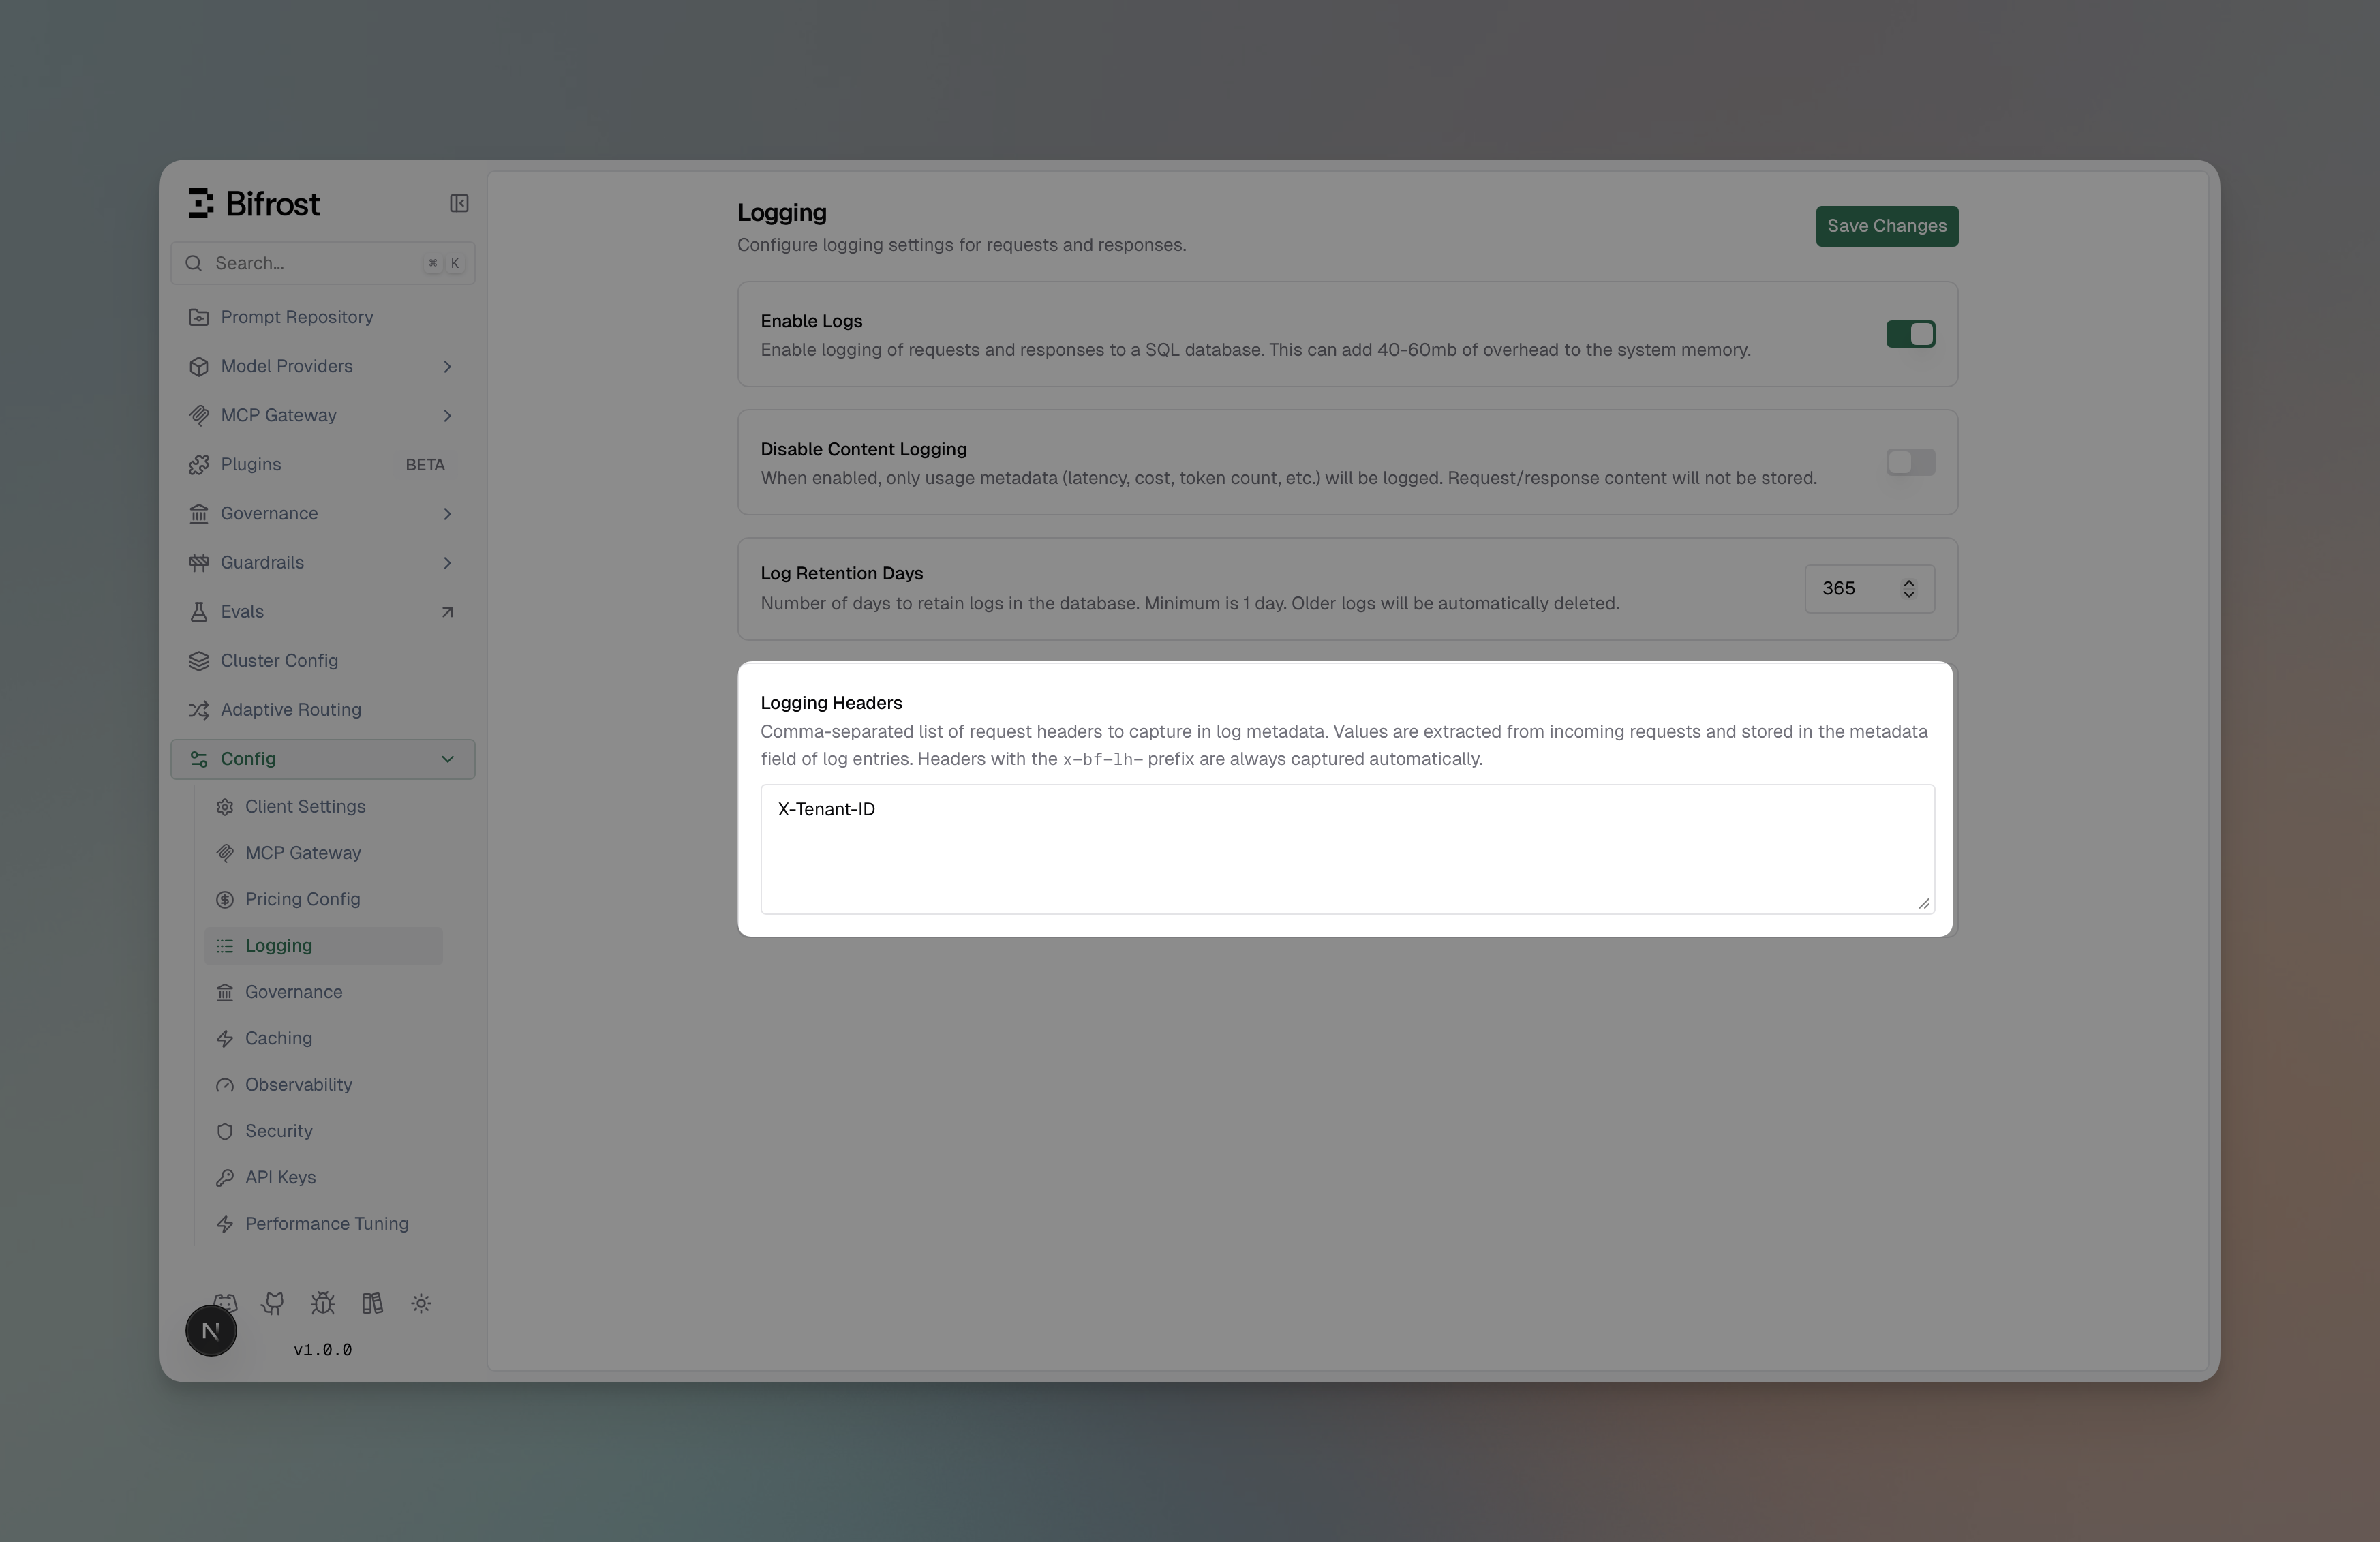Screen dimensions: 2380x1542
Task: Click the Save Changes button
Action: [1886, 226]
